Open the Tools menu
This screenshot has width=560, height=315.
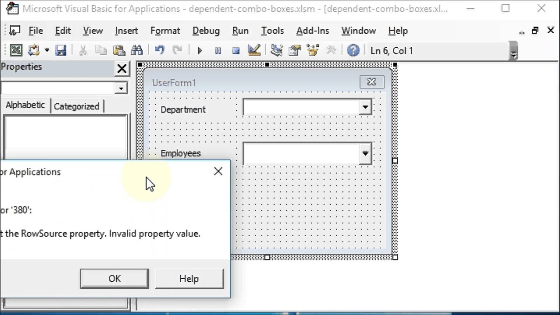pos(273,31)
